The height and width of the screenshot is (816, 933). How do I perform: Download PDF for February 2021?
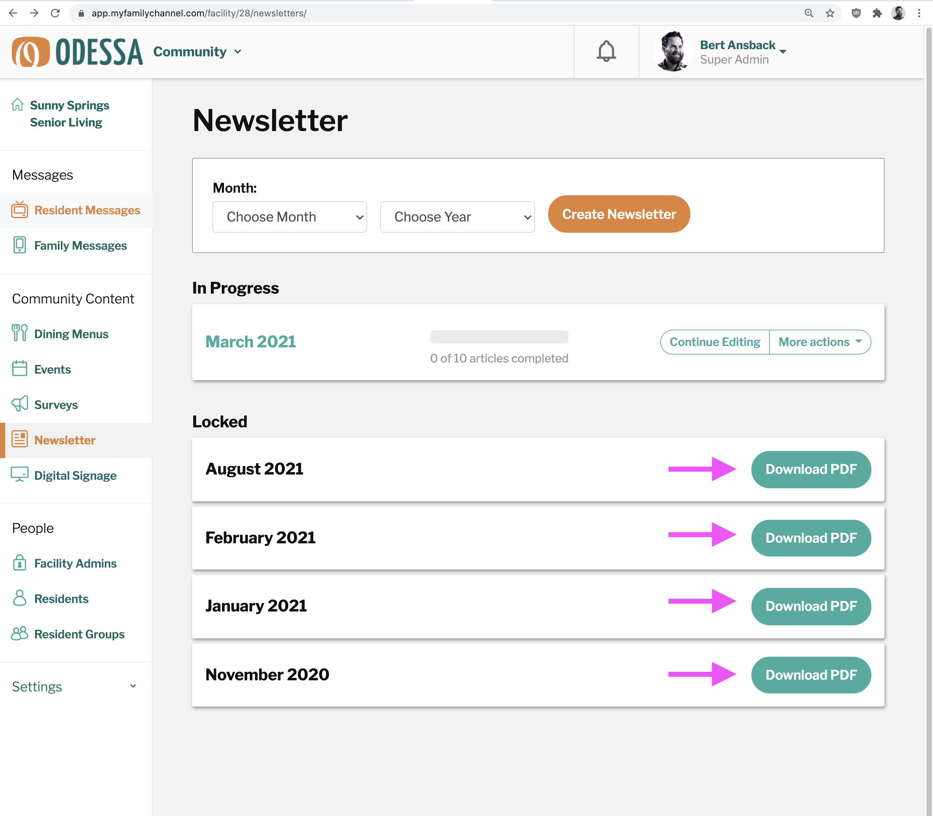(811, 538)
